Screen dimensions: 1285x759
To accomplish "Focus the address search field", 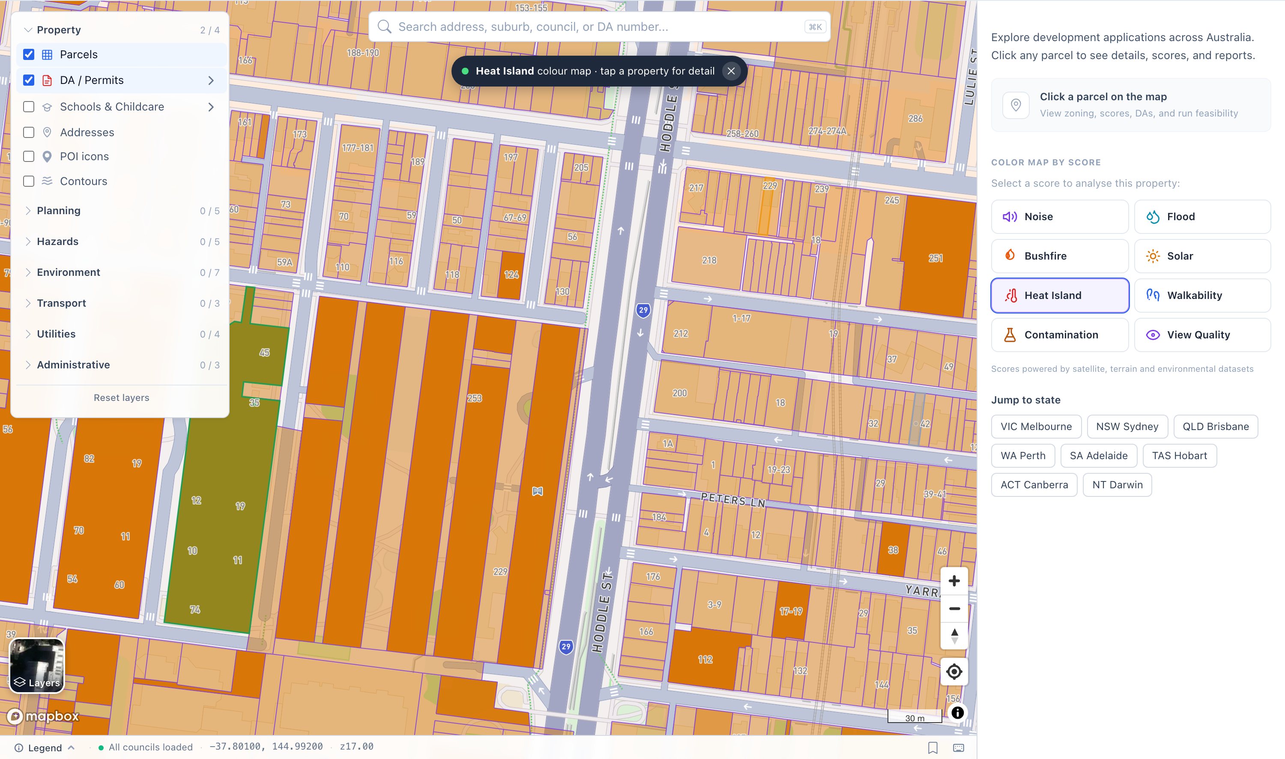I will point(599,27).
